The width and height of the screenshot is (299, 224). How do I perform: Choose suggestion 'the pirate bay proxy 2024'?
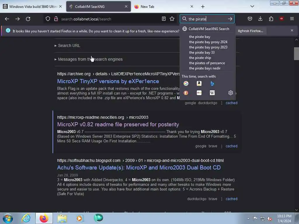(x=208, y=42)
